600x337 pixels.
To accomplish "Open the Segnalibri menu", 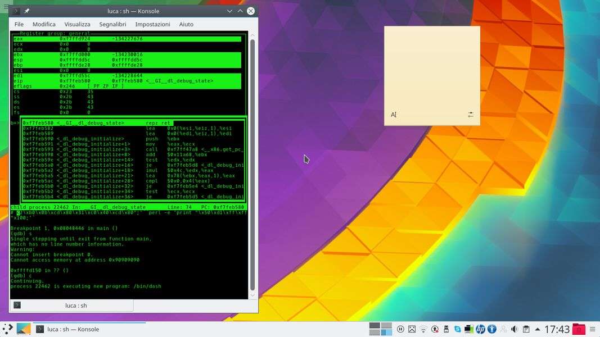I will (x=112, y=24).
